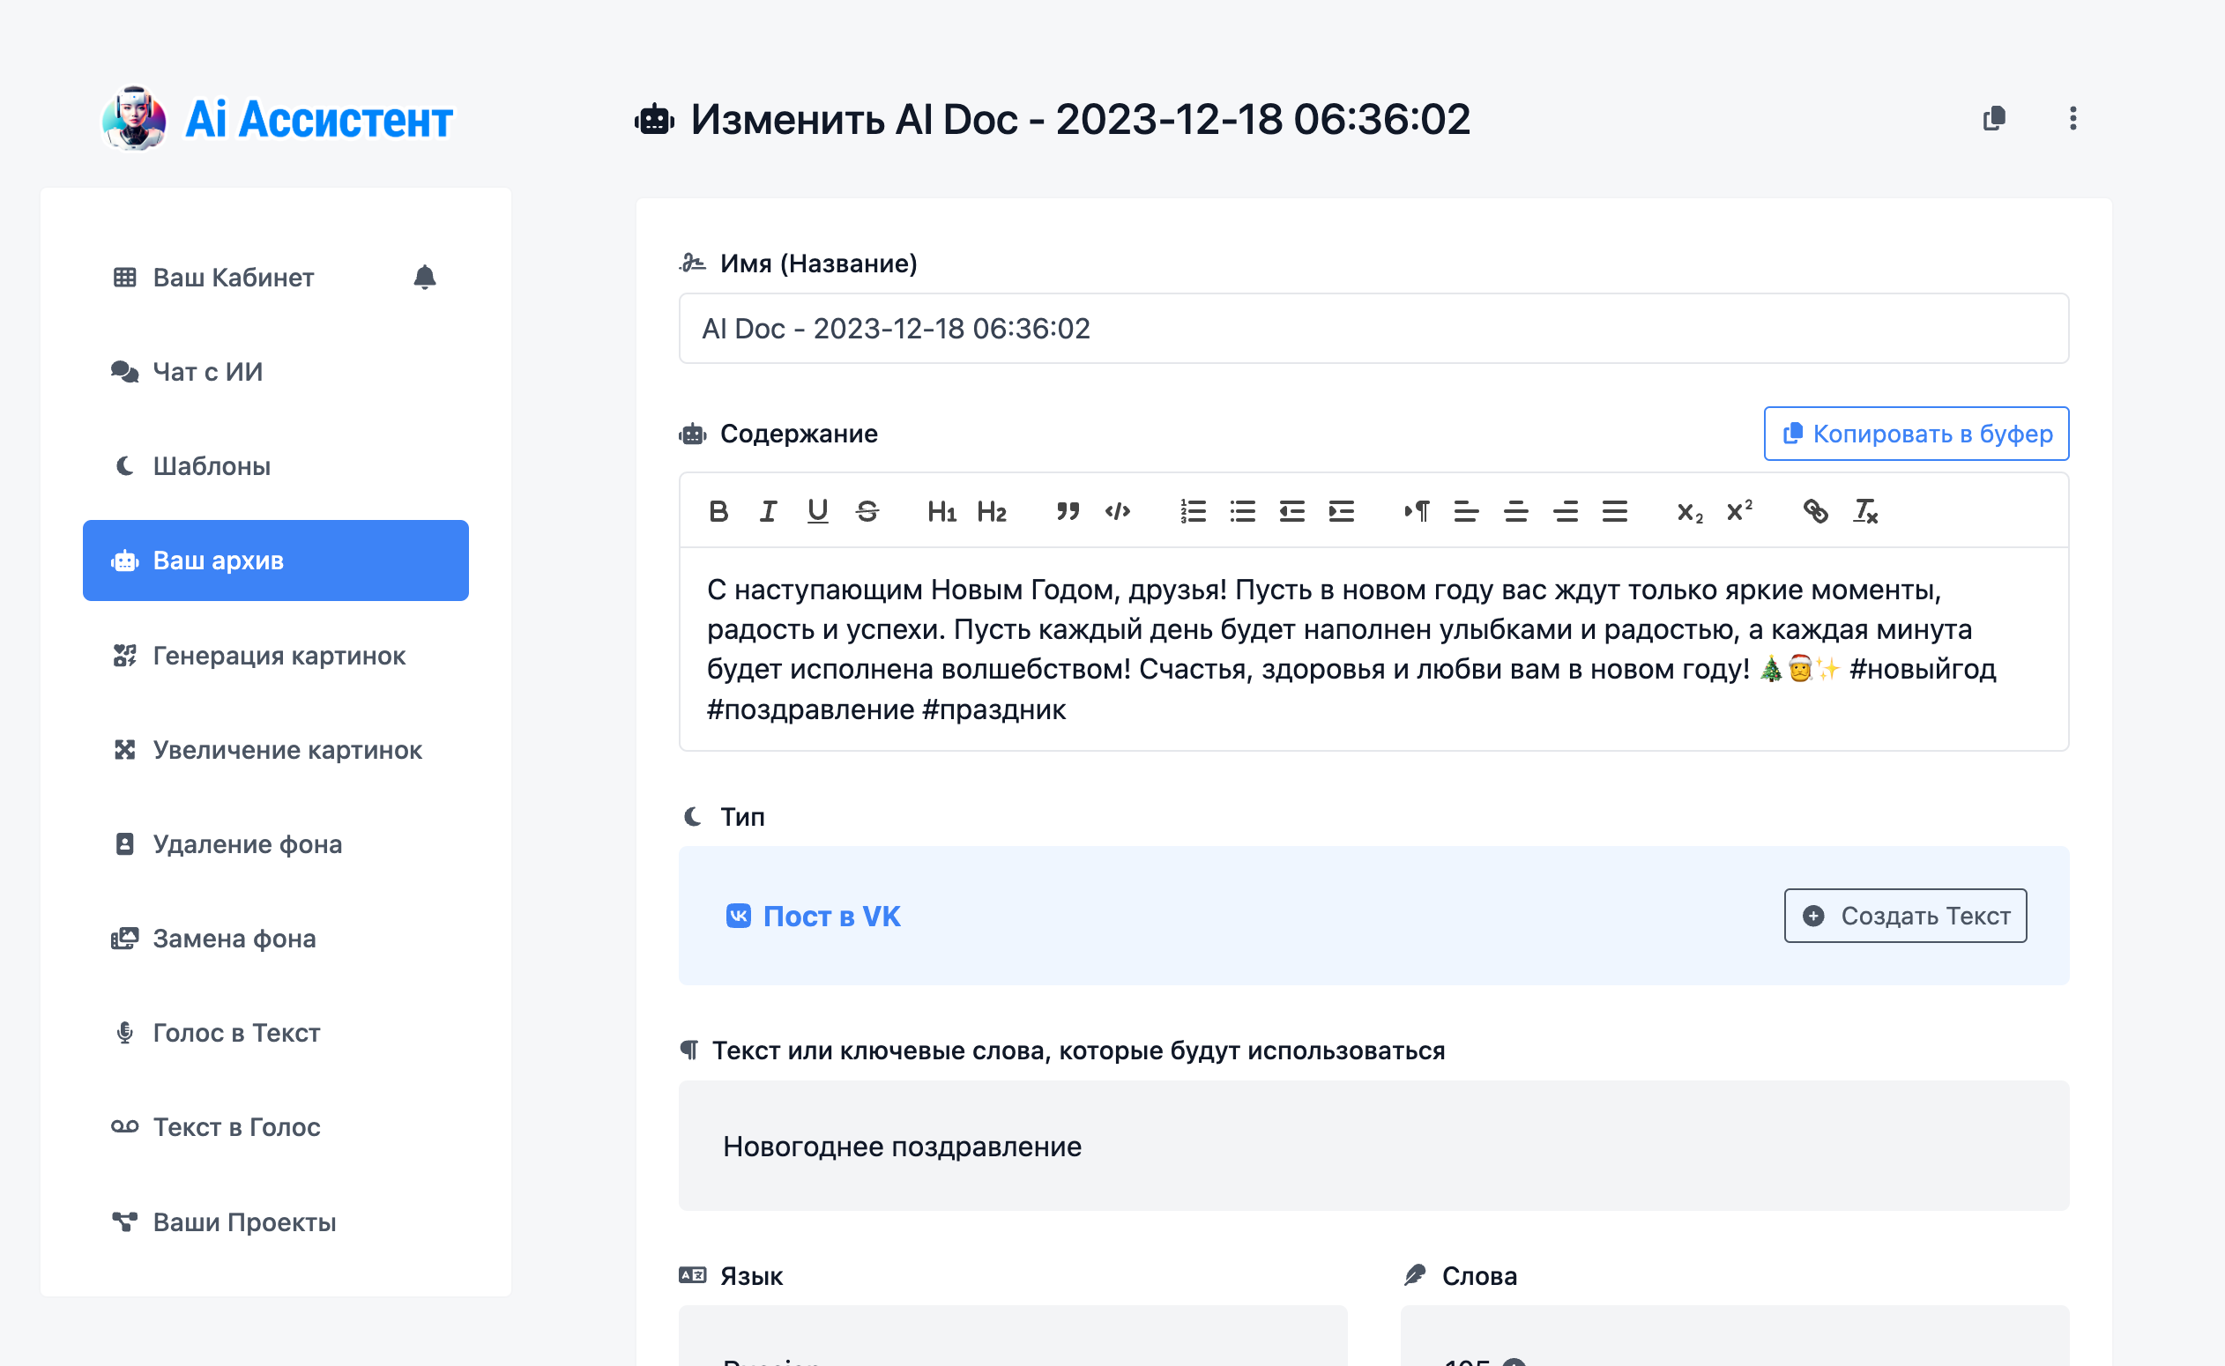Viewport: 2225px width, 1366px height.
Task: Click the duplicate document icon in header
Action: 1994,118
